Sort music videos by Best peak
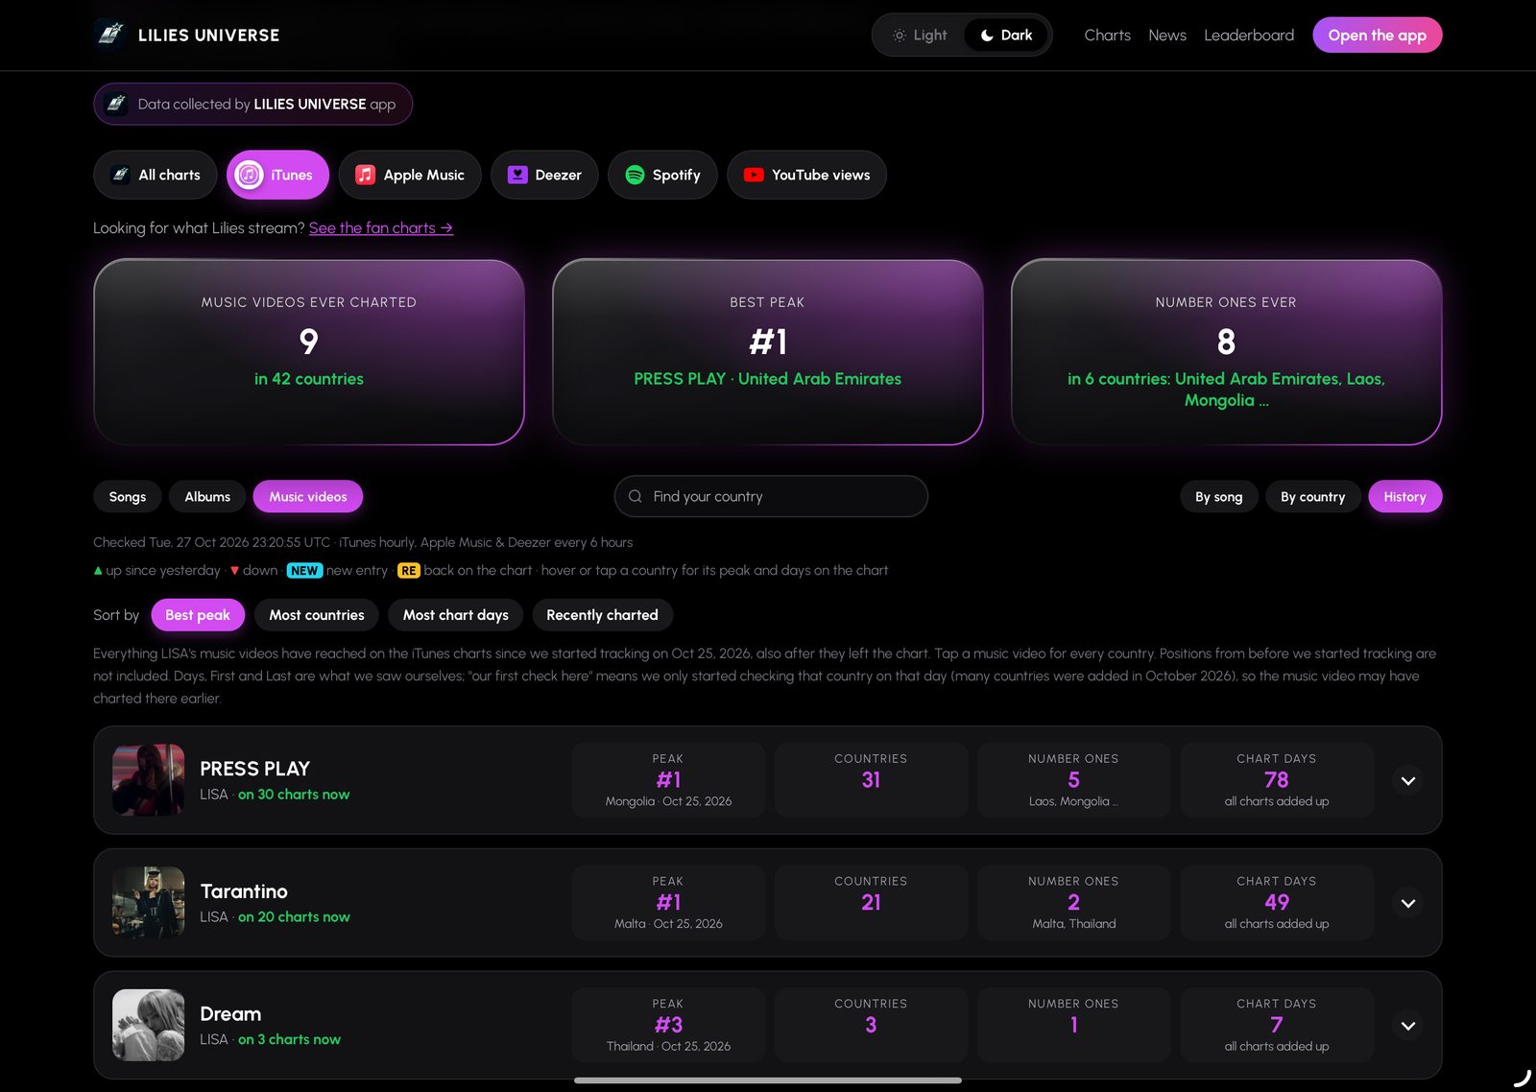Image resolution: width=1536 pixels, height=1092 pixels. [x=198, y=615]
